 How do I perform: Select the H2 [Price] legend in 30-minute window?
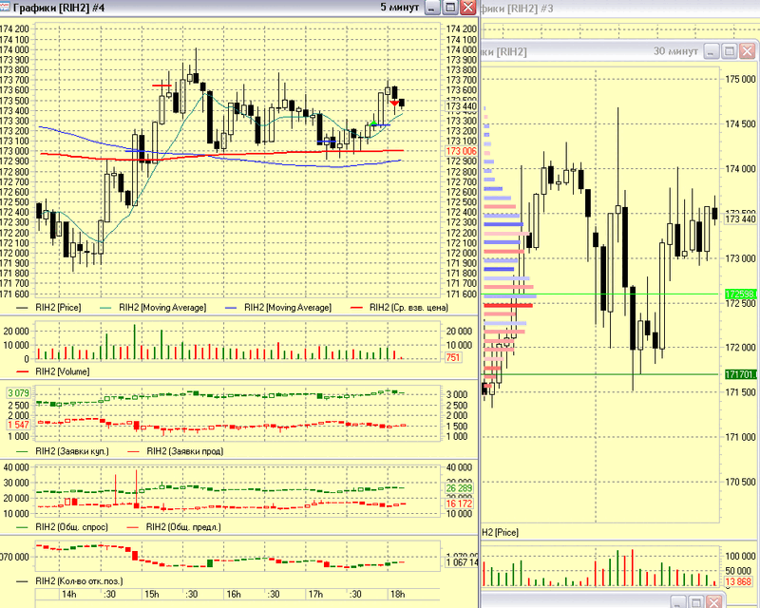point(501,532)
